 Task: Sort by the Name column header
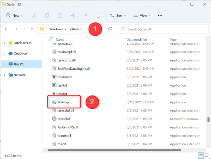(60, 39)
